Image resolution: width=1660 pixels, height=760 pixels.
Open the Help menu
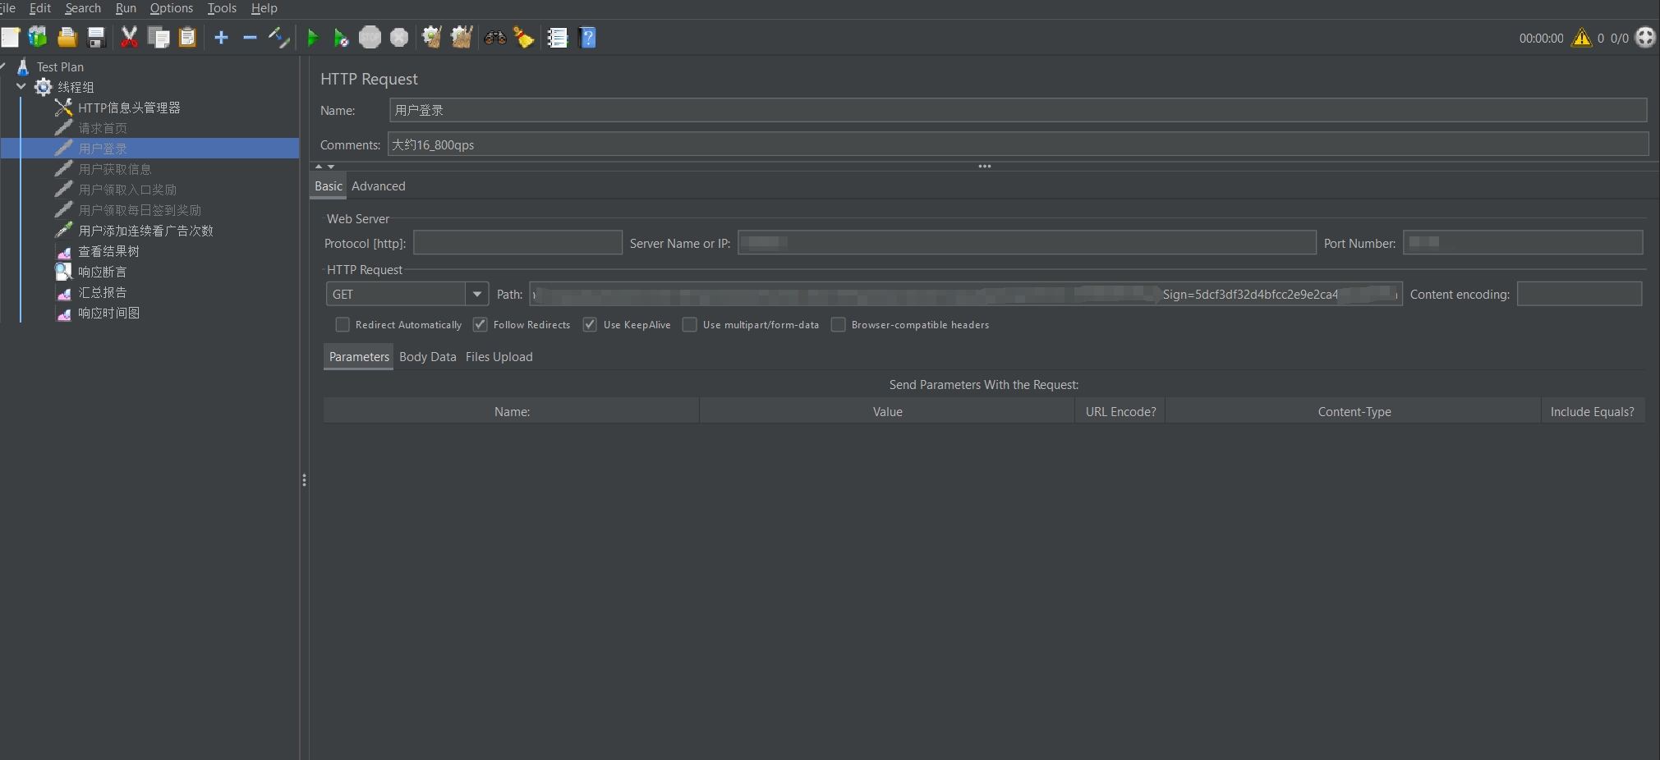[264, 8]
